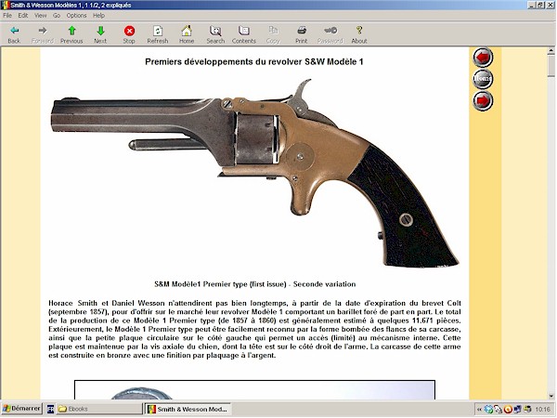The image size is (557, 418).
Task: Click the round red right-arrow page button
Action: click(483, 100)
